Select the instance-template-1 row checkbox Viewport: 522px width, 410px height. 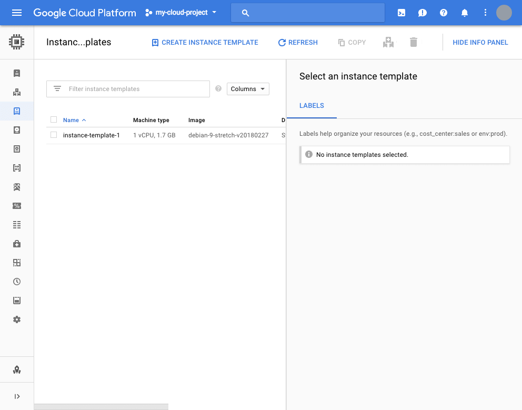[54, 135]
